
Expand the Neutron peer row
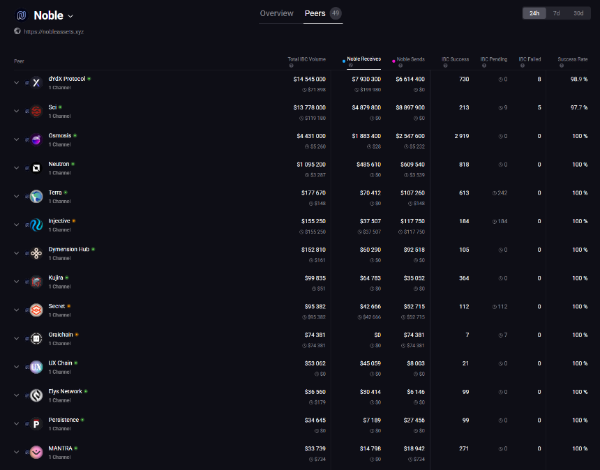[x=17, y=168]
